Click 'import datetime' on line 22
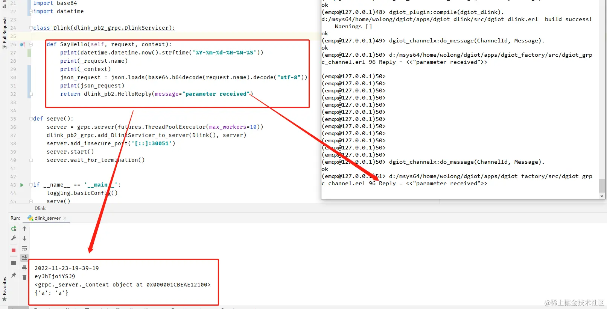The height and width of the screenshot is (309, 607). [58, 11]
